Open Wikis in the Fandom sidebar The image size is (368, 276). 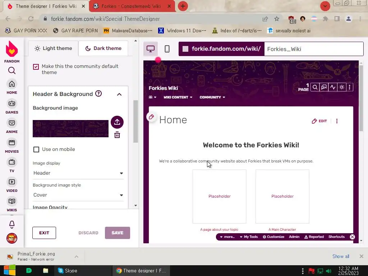(12, 205)
